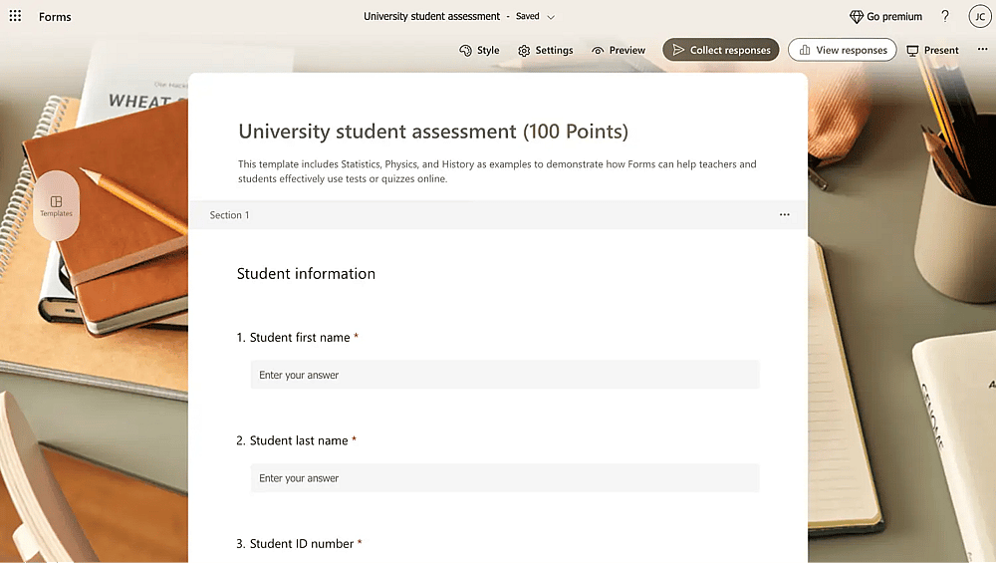Open the toolbar more options ellipsis
Viewport: 996px width, 563px height.
coord(983,49)
